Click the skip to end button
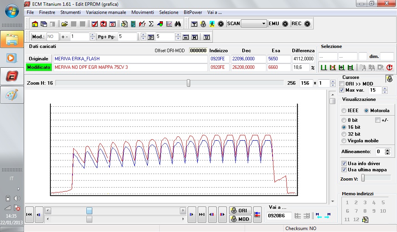 202,215
